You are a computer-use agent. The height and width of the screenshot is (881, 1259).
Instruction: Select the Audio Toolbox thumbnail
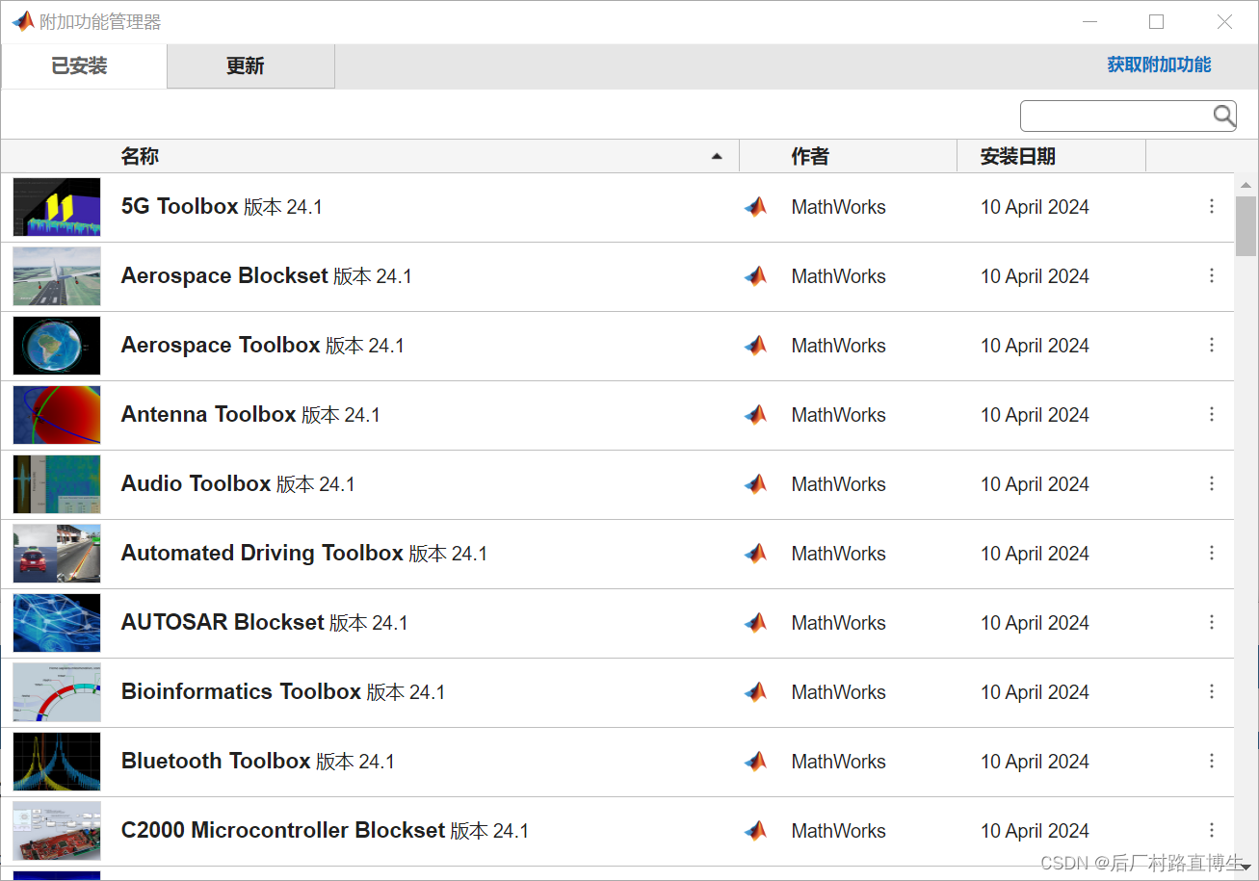[57, 484]
